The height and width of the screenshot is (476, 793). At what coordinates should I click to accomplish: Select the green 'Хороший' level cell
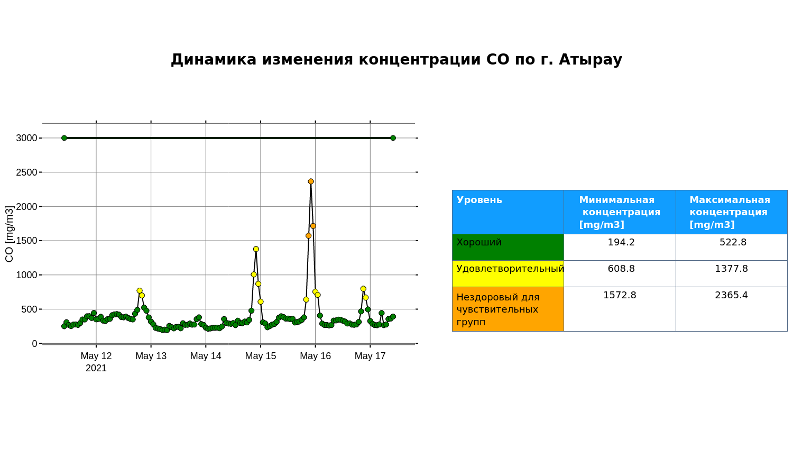click(x=508, y=247)
